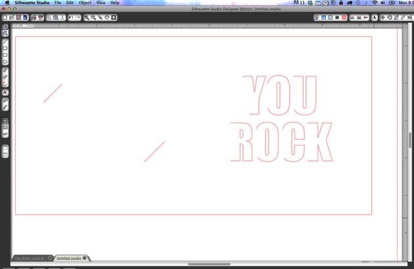Screen dimensions: 414x269
Task: Select the Rounded Rectangle tool
Action: [x=5, y=55]
